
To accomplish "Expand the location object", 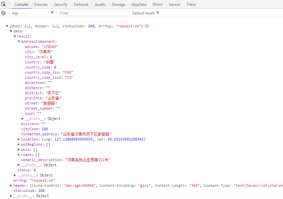I will tap(19, 139).
